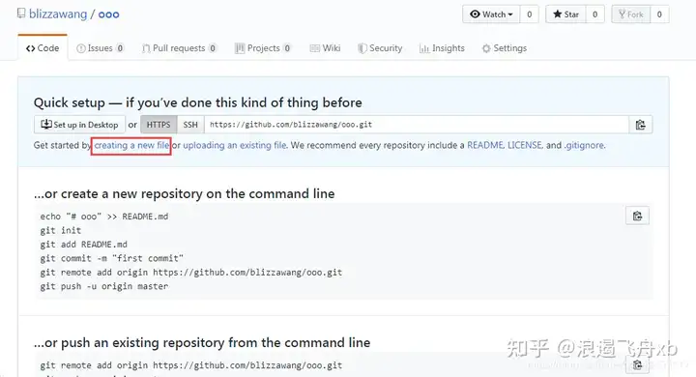Open the Issues tab

[100, 48]
